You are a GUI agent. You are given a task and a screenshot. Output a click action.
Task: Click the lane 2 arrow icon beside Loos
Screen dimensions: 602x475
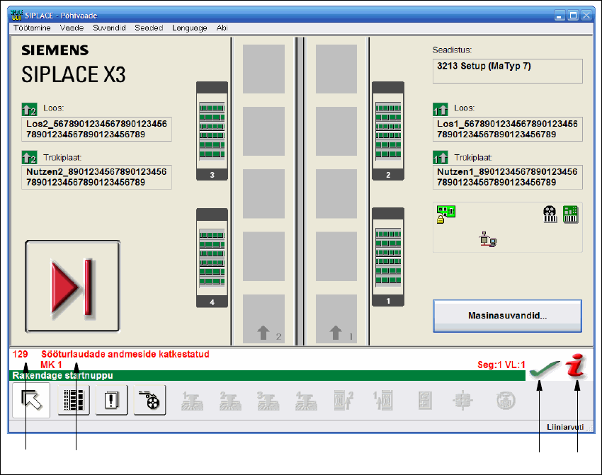(x=29, y=110)
